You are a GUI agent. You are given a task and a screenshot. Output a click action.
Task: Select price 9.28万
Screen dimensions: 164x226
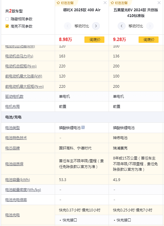pyautogui.click(x=119, y=39)
